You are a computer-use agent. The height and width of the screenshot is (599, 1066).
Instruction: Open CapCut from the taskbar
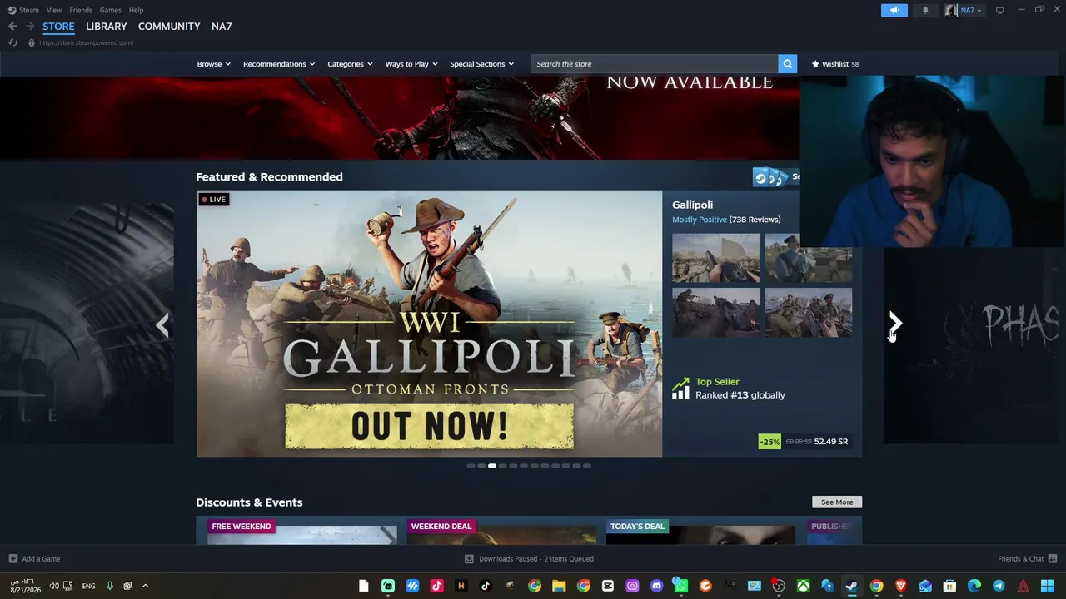click(607, 586)
